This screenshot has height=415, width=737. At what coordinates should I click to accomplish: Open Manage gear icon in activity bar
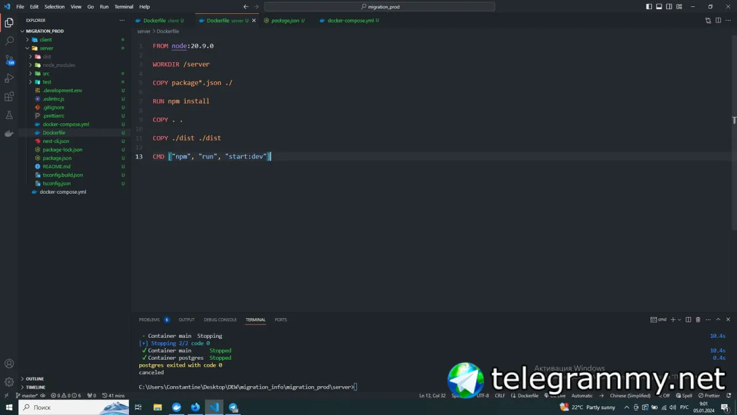click(9, 382)
